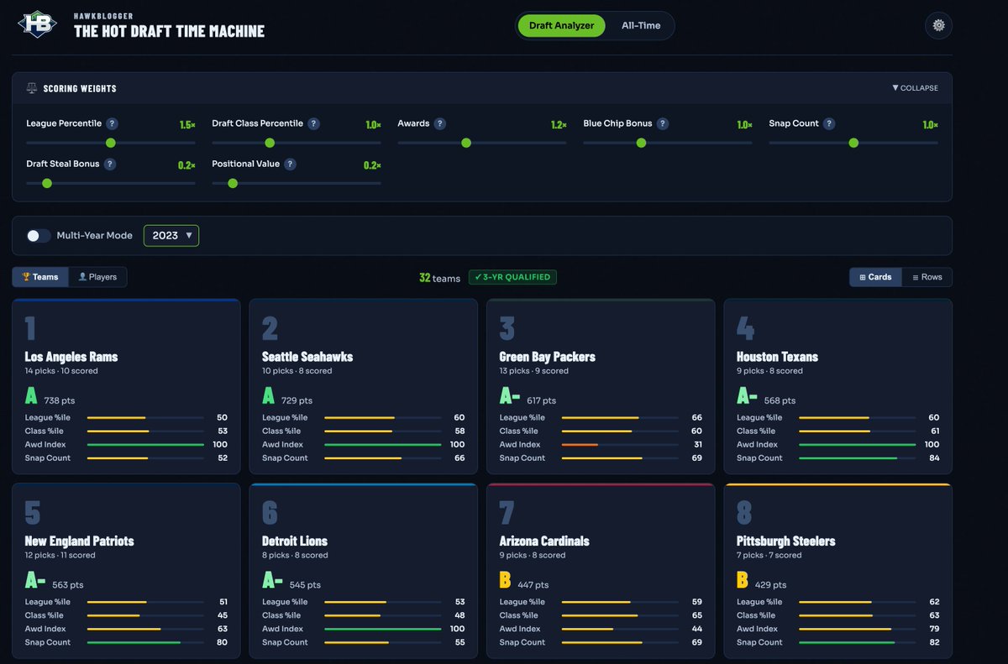This screenshot has width=1008, height=664.
Task: Click the Awards question mark icon
Action: pos(440,123)
